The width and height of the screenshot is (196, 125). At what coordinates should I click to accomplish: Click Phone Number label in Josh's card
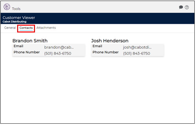106,52
